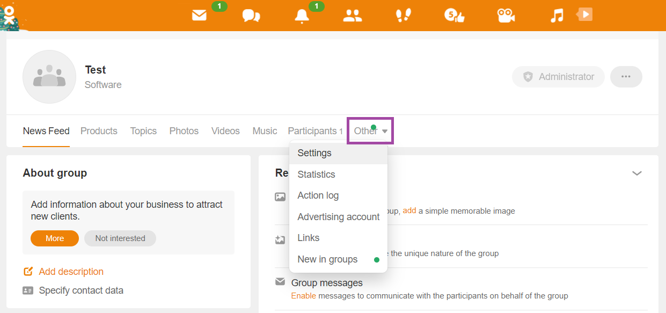The height and width of the screenshot is (313, 666).
Task: Toggle the Other dropdown menu
Action: pos(370,131)
